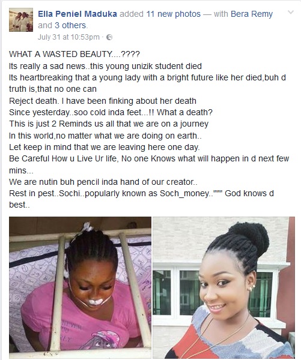Click the "We are nutin buh pencil" line
Image resolution: width=301 pixels, height=360 pixels.
(103, 182)
